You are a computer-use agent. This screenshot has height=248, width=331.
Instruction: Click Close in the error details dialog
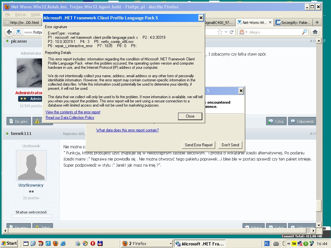[x=190, y=116]
